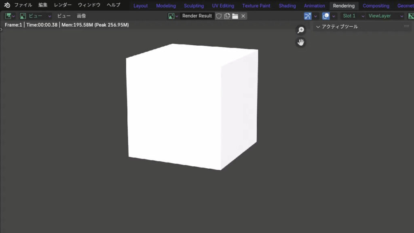Open the image editor mode ビュー dropdown
414x233 pixels.
pos(36,16)
